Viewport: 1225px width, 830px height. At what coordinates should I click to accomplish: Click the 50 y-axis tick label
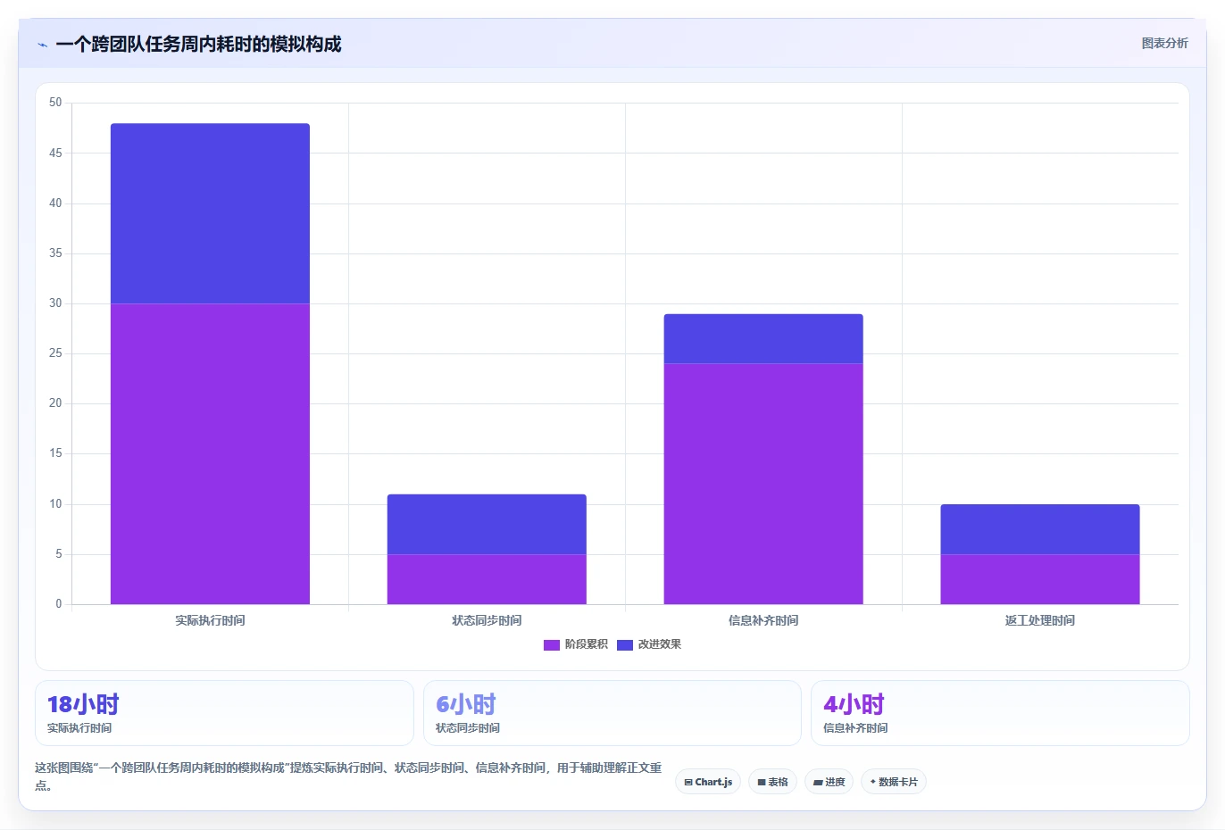coord(55,103)
